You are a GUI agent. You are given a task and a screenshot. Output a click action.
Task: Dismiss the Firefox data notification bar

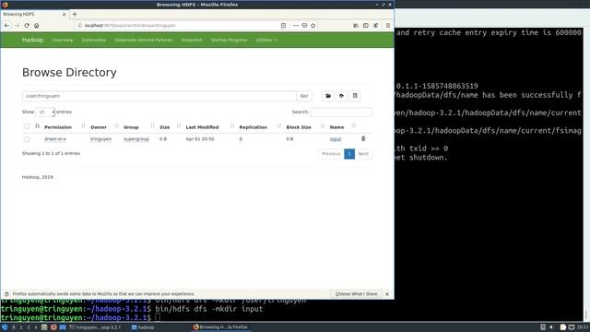387,294
